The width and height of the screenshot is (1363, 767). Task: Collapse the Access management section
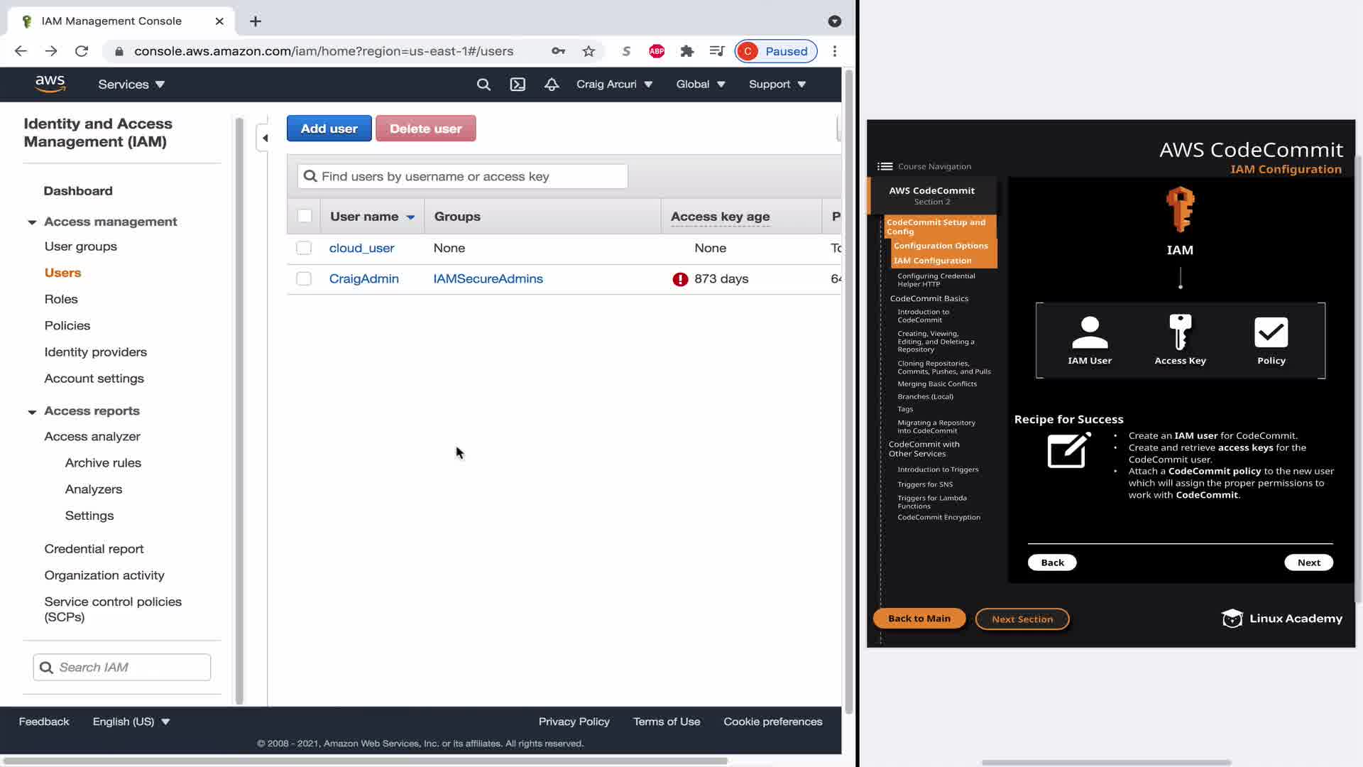(32, 222)
